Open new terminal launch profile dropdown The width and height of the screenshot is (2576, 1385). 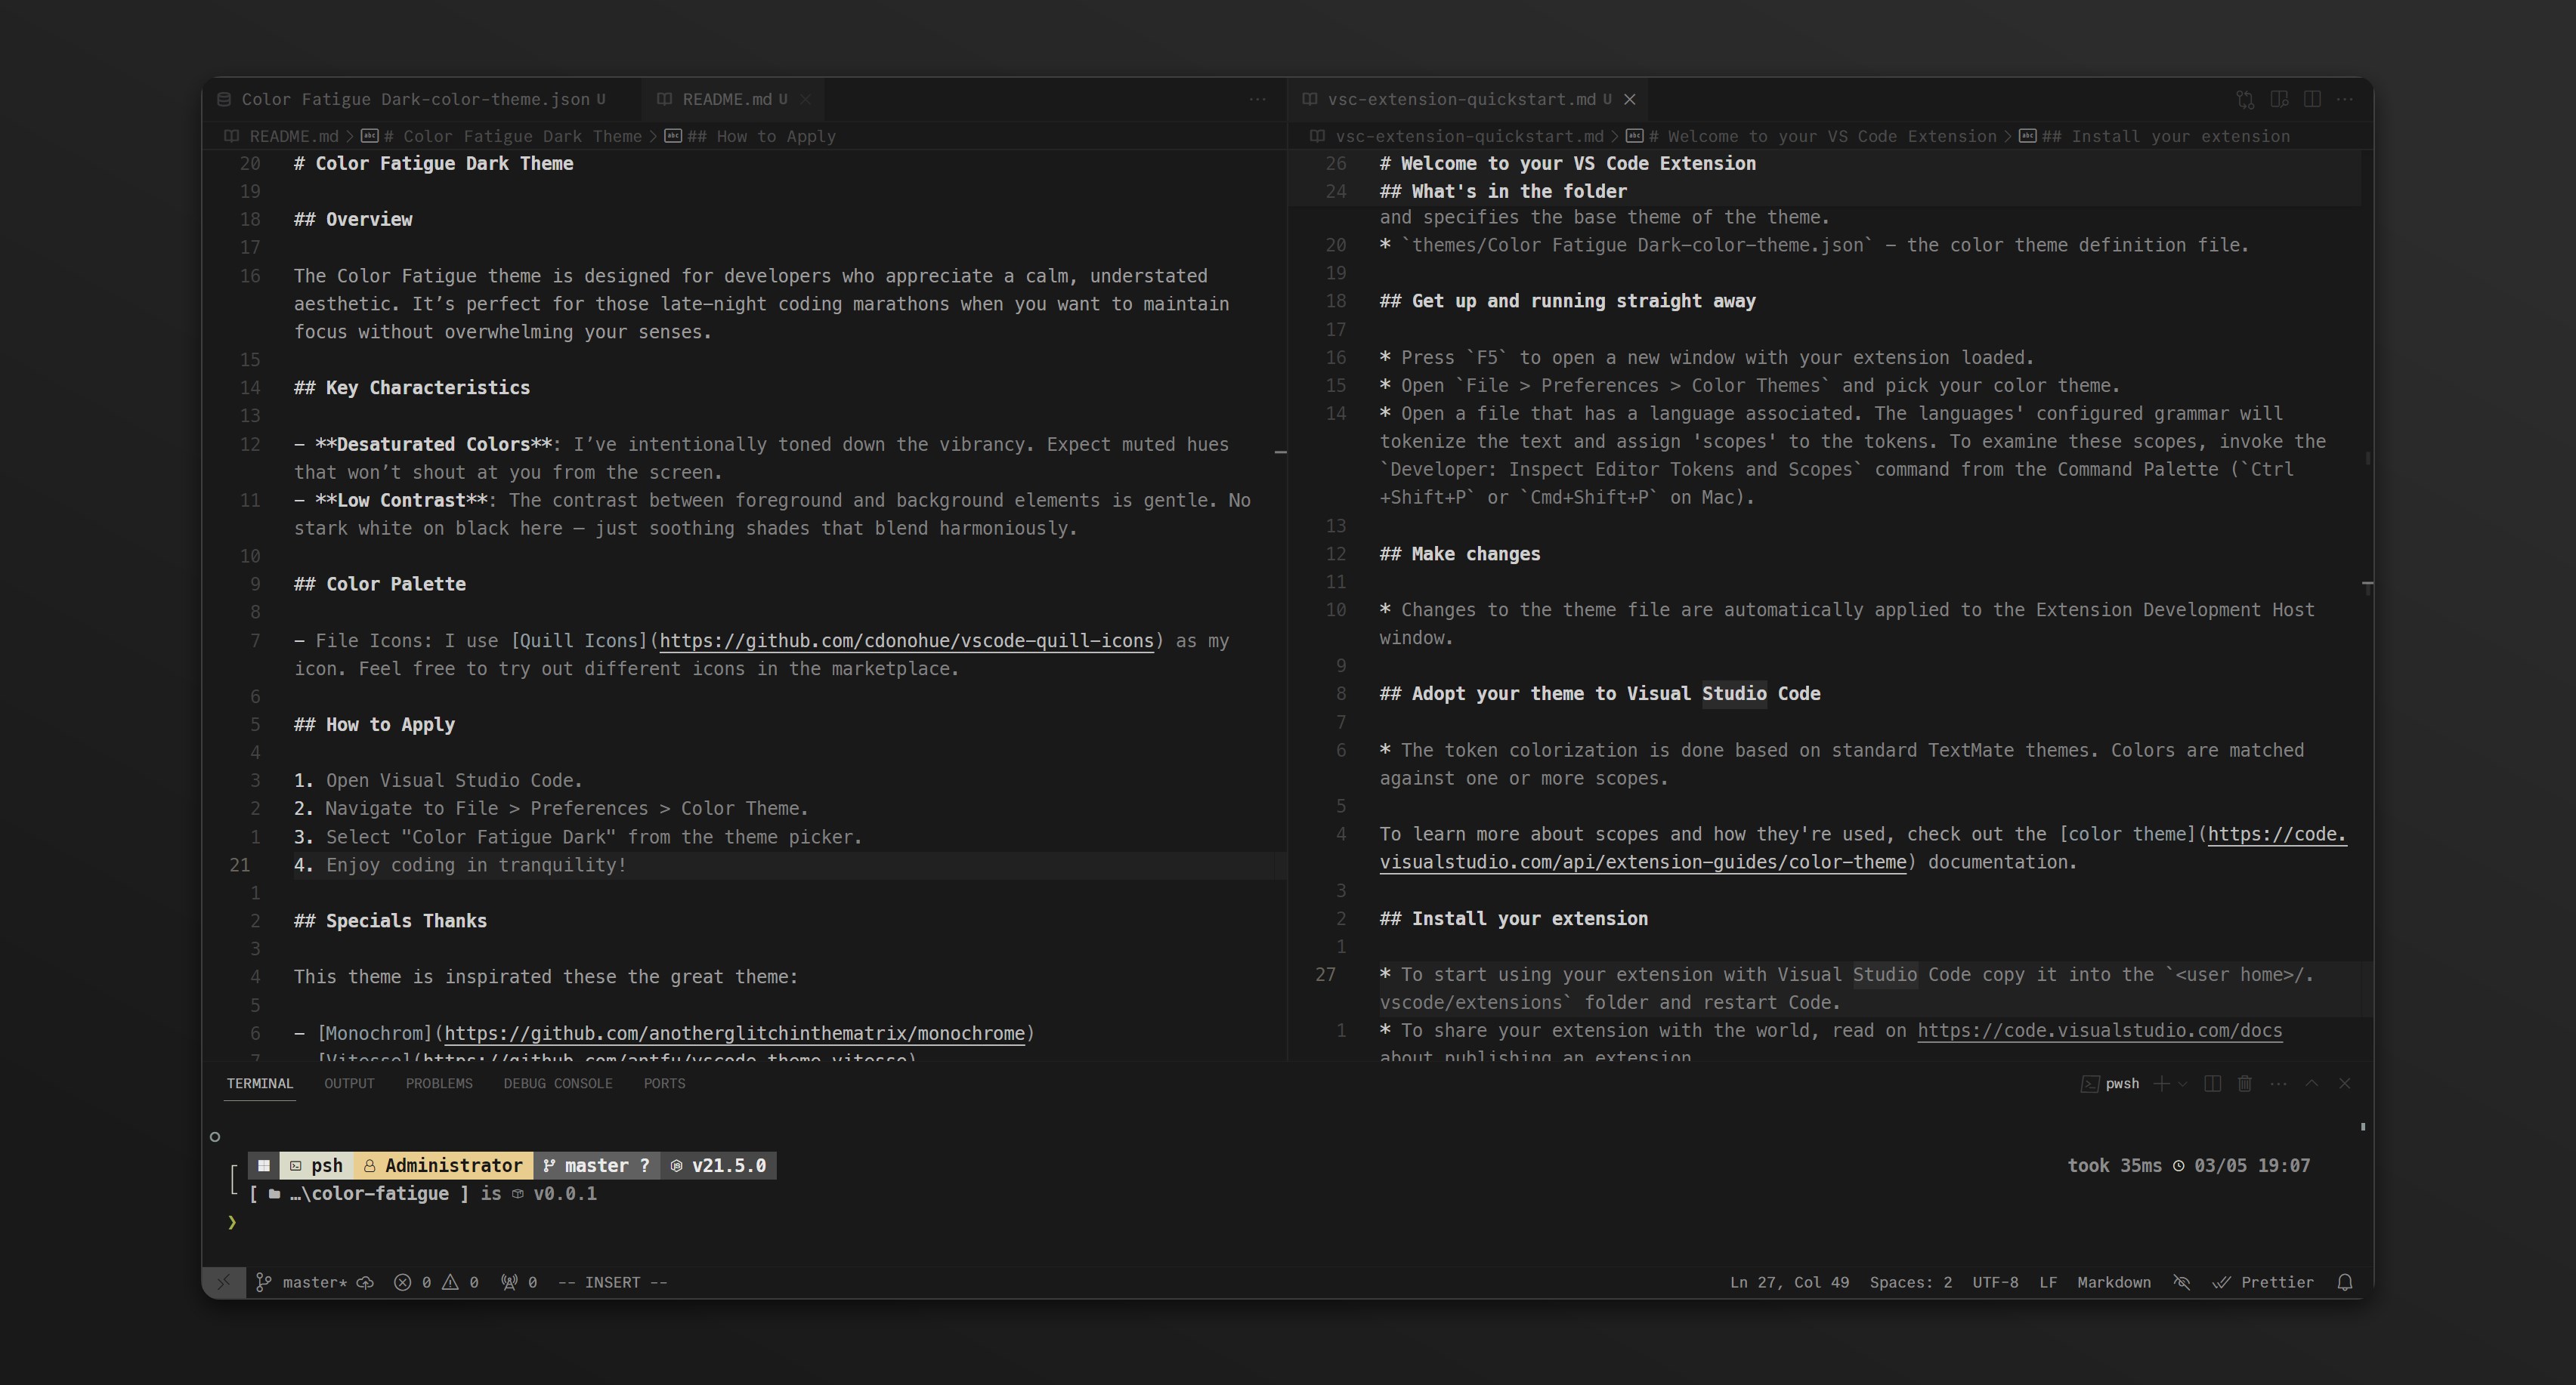[x=2182, y=1083]
